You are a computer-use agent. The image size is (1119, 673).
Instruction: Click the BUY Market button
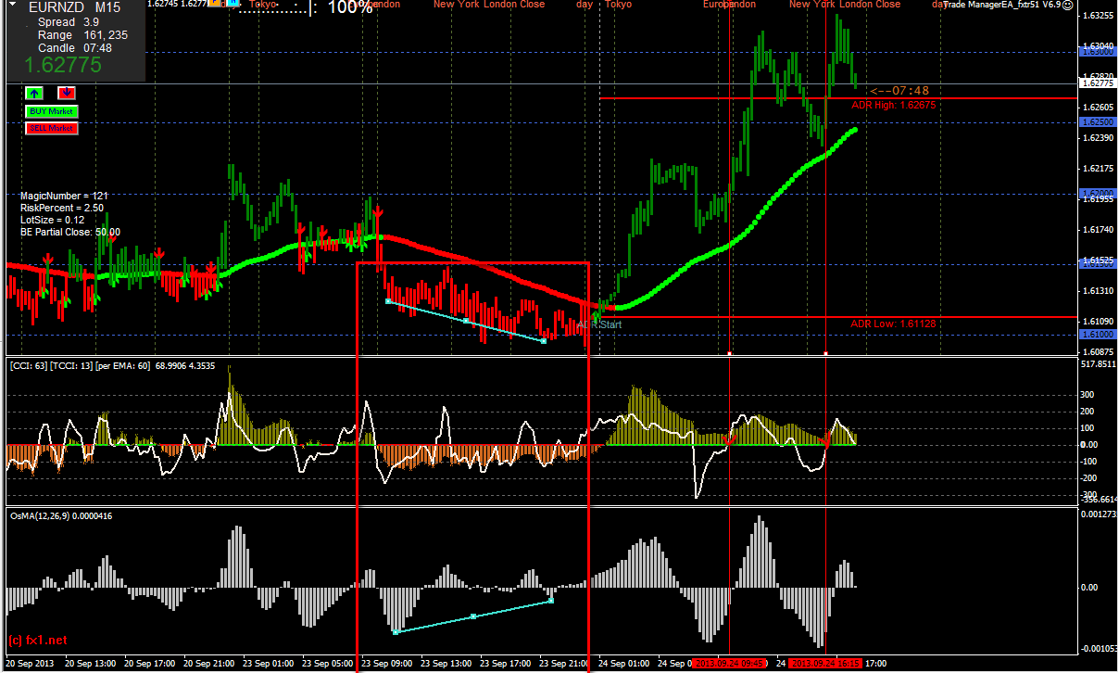pyautogui.click(x=52, y=111)
